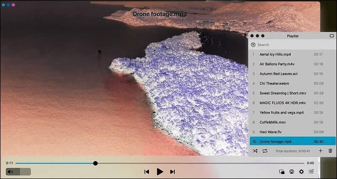Dock the Playlist window using corner icon
Image resolution: width=337 pixels, height=179 pixels.
(332, 36)
